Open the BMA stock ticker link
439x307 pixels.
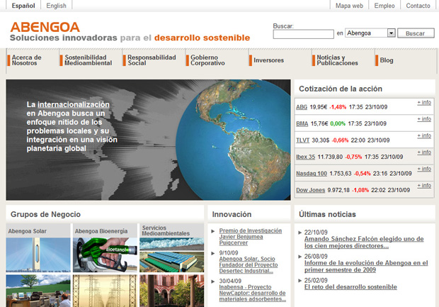(x=302, y=123)
